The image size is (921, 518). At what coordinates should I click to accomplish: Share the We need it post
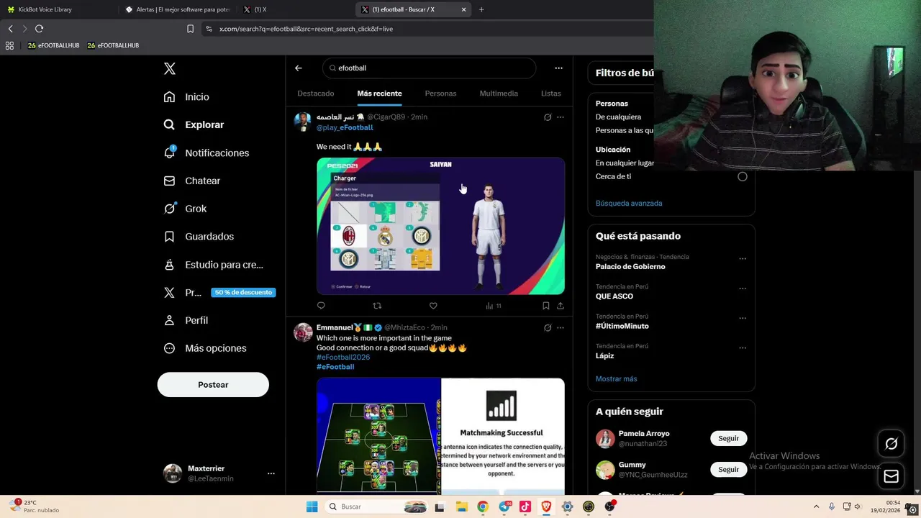561,306
